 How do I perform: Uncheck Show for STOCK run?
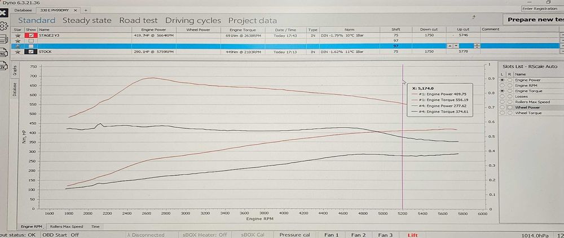point(31,52)
